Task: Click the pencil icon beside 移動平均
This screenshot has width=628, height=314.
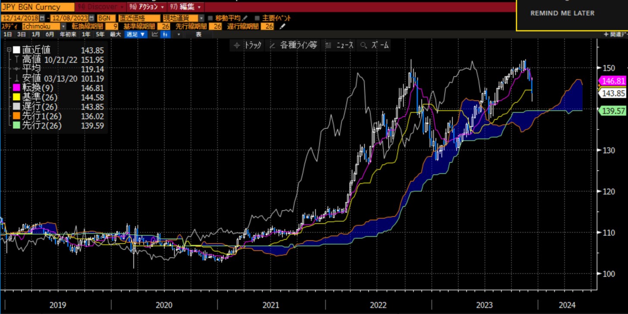Action: pos(245,18)
